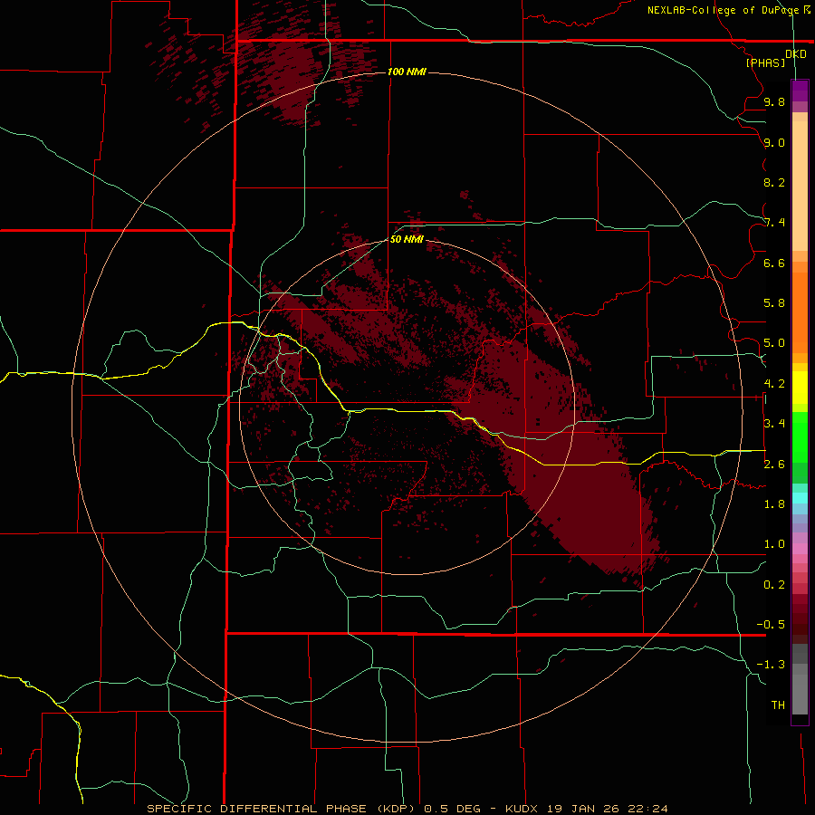815x815 pixels.
Task: Click the TH threshold label
Action: point(778,705)
